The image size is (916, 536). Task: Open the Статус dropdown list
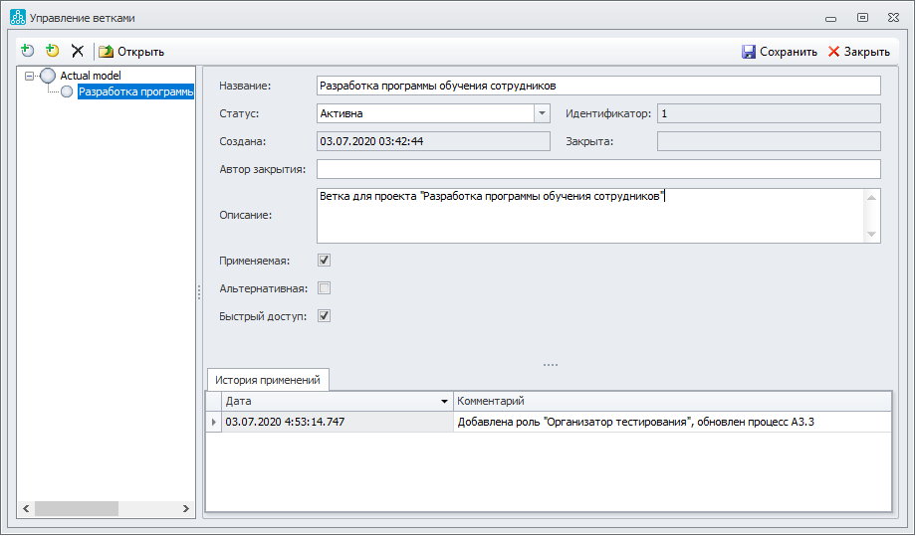pyautogui.click(x=542, y=113)
